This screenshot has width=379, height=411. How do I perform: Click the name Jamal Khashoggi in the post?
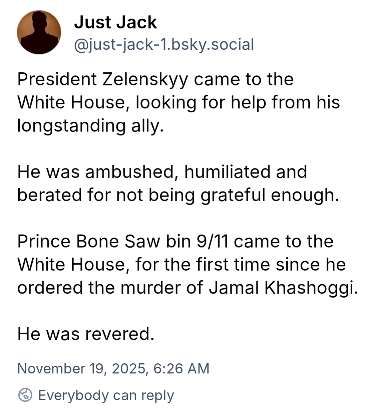click(284, 288)
